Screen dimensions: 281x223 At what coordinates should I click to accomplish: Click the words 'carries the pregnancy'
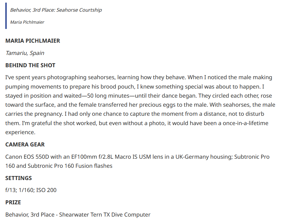(34, 114)
